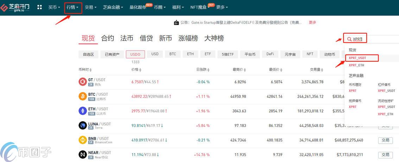Screen dimensions: 399x162
Task: Choose XPRT_ETH under 现货 results
Action: 356,65
